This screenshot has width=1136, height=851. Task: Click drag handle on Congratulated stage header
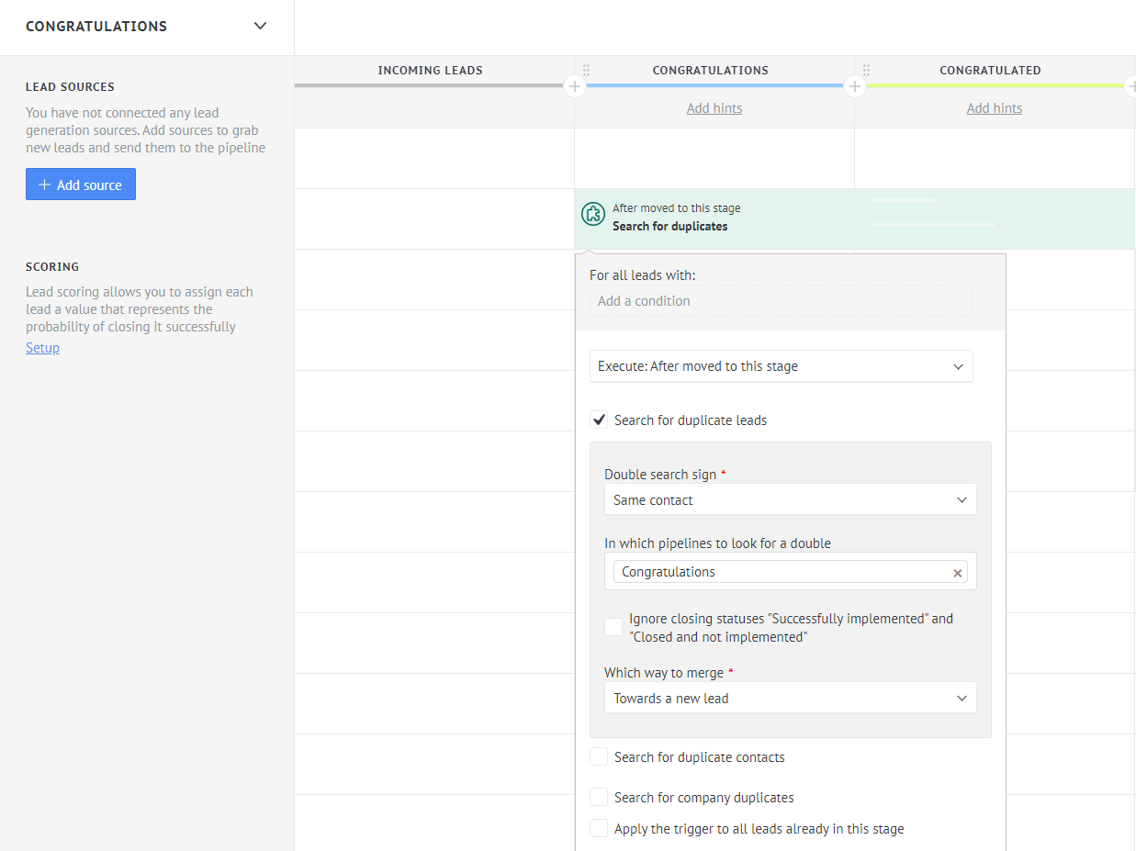click(866, 70)
